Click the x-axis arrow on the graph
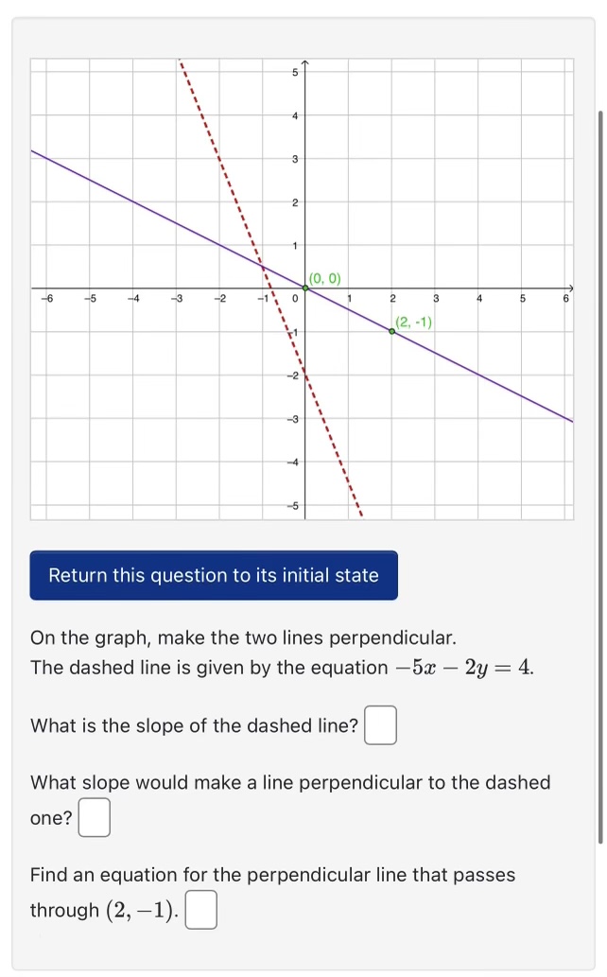The height and width of the screenshot is (977, 607). coord(573,288)
